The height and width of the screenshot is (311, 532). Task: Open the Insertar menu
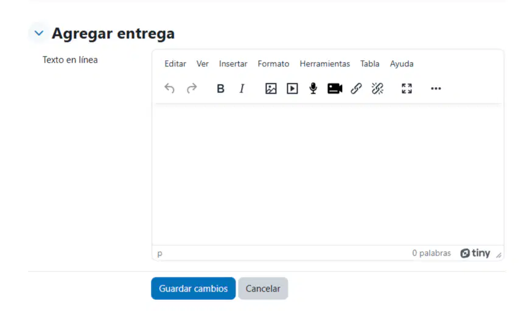(x=233, y=64)
